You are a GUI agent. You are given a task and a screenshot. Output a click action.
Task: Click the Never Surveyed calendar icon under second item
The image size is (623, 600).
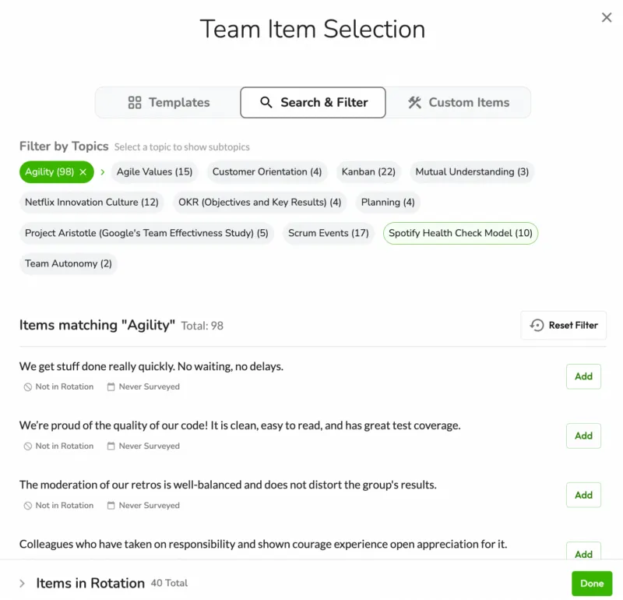pyautogui.click(x=111, y=446)
